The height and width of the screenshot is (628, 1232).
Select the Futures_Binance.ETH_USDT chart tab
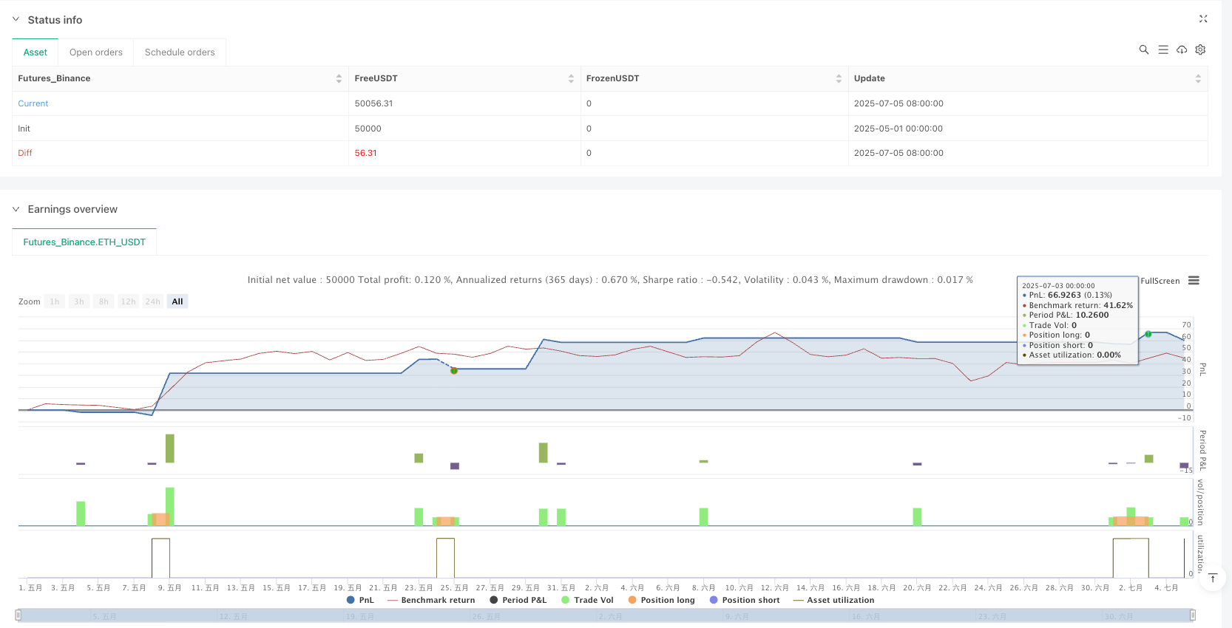point(84,242)
